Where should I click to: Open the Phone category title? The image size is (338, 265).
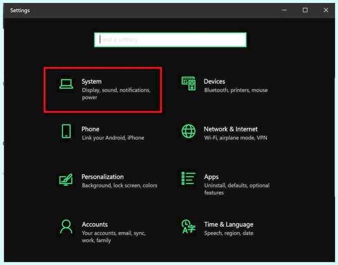[x=90, y=129]
